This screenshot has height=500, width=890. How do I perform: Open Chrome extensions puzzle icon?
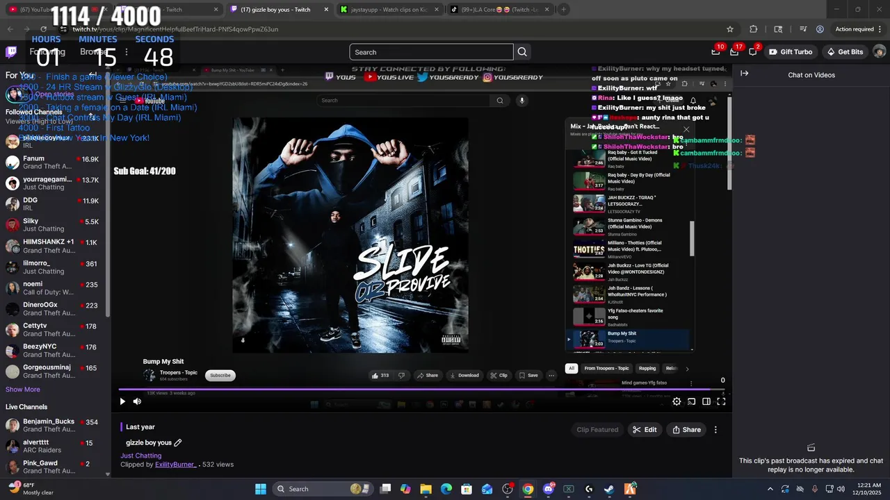pos(754,29)
